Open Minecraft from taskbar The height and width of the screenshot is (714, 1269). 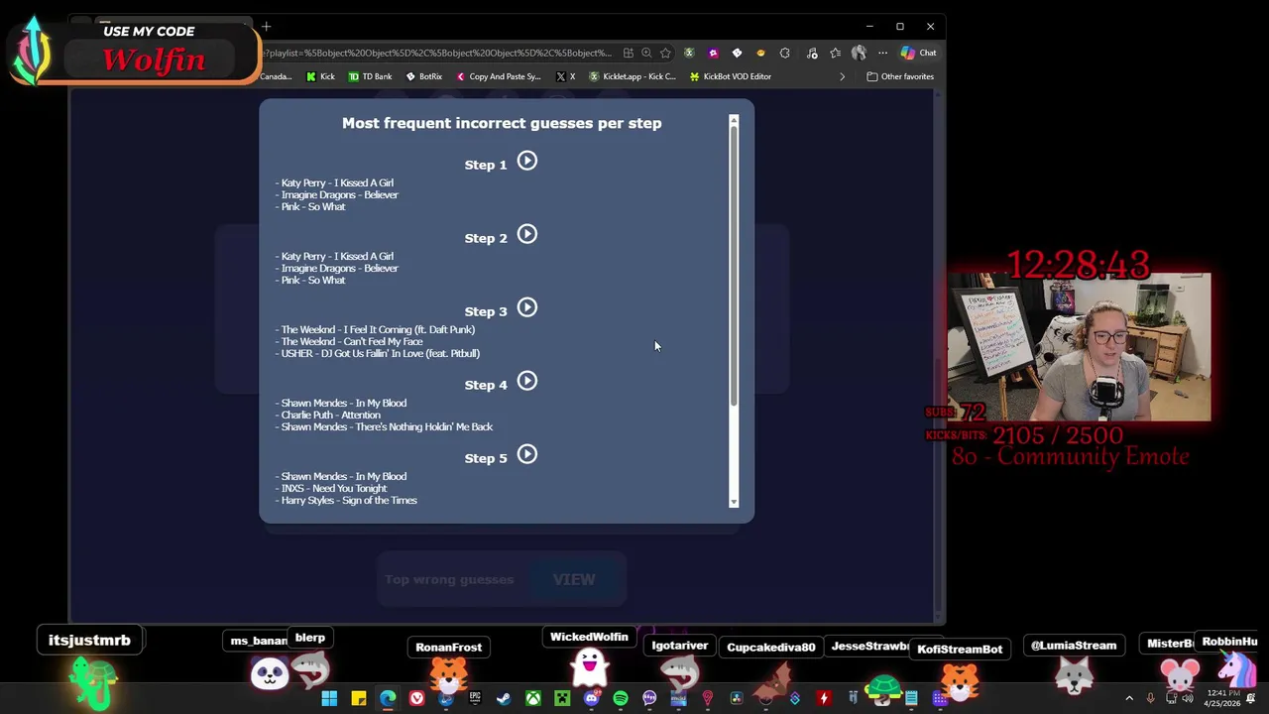[562, 698]
